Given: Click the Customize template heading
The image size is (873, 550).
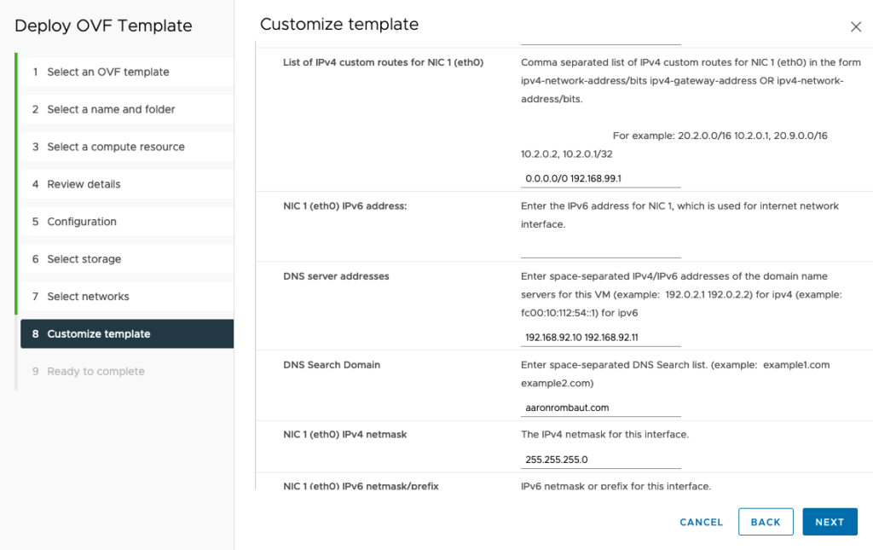Looking at the screenshot, I should click(x=339, y=24).
